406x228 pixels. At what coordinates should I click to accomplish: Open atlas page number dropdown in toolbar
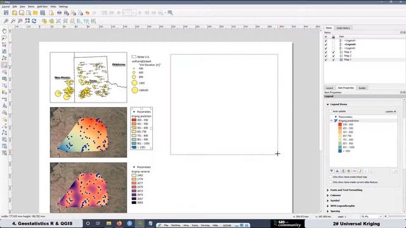pyautogui.click(x=134, y=13)
